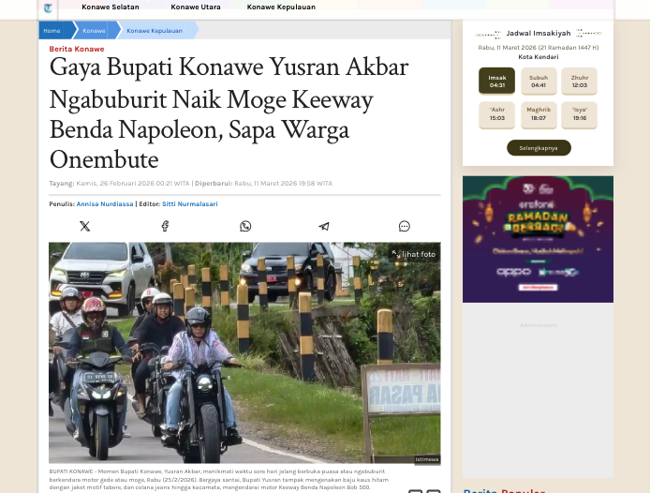650x493 pixels.
Task: Select the Imsak 04:31 time tile
Action: 496,81
